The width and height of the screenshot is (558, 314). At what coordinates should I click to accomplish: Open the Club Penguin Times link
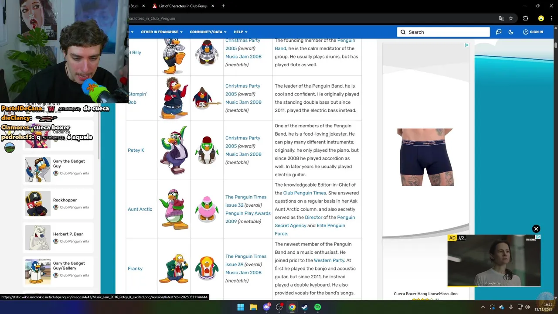pos(304,193)
